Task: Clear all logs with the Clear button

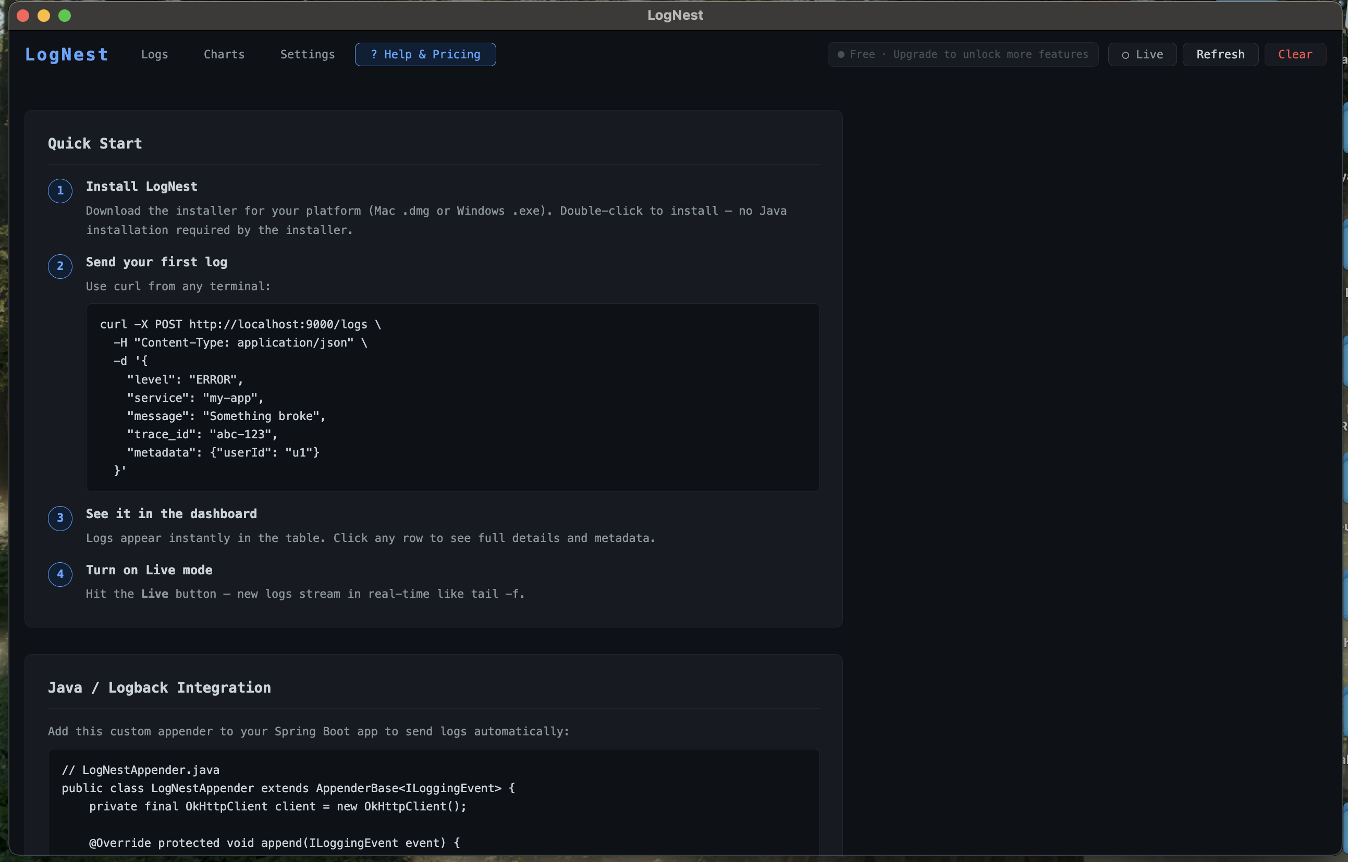Action: tap(1295, 54)
